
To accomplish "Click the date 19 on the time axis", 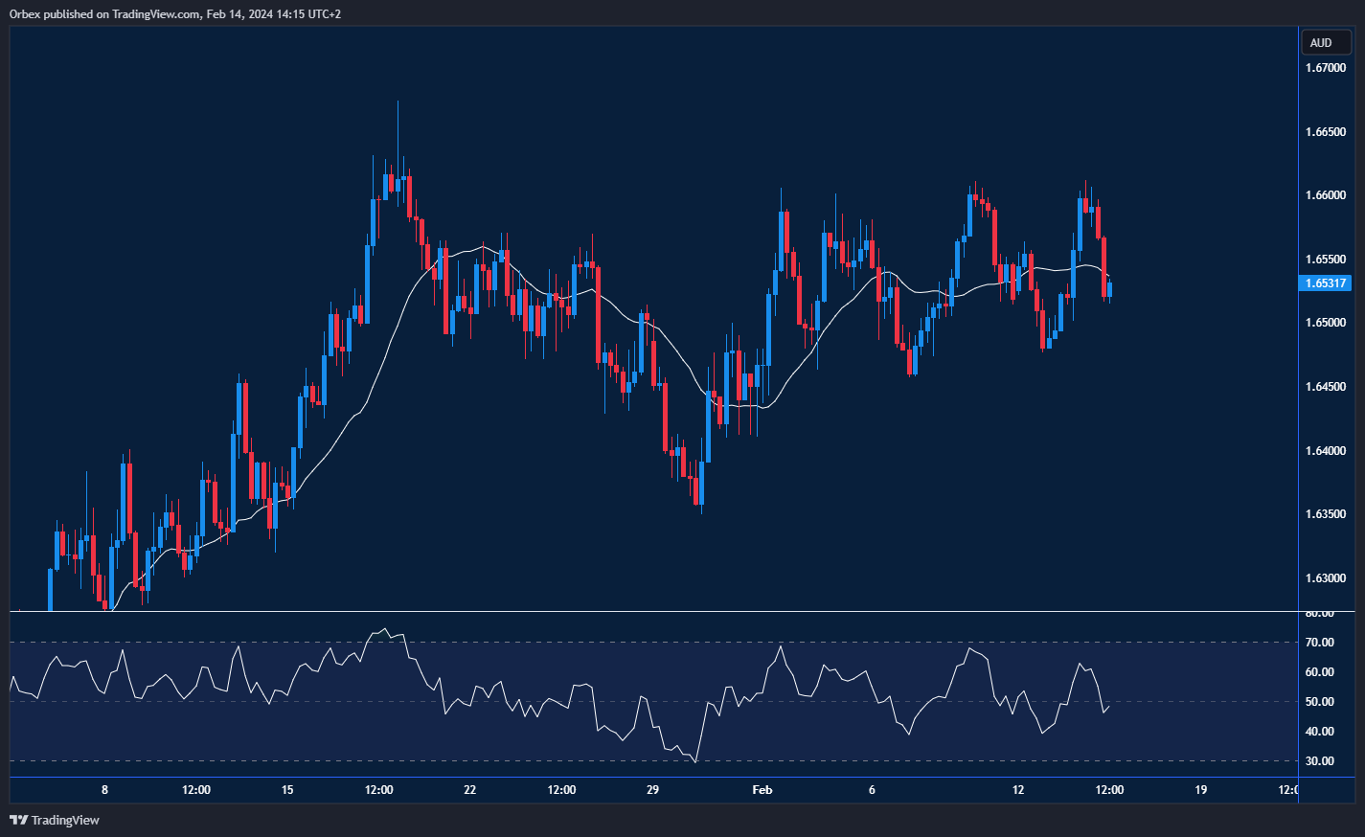I will [x=1201, y=790].
